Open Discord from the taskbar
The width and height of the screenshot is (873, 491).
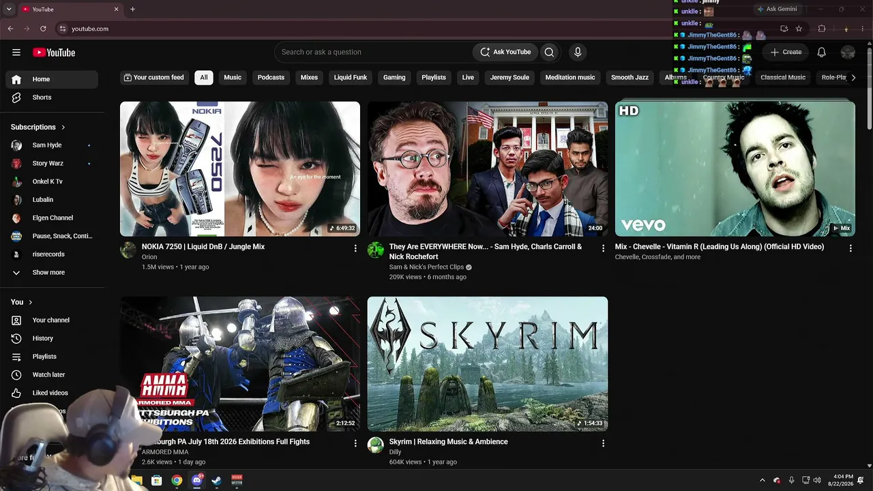[x=197, y=480]
